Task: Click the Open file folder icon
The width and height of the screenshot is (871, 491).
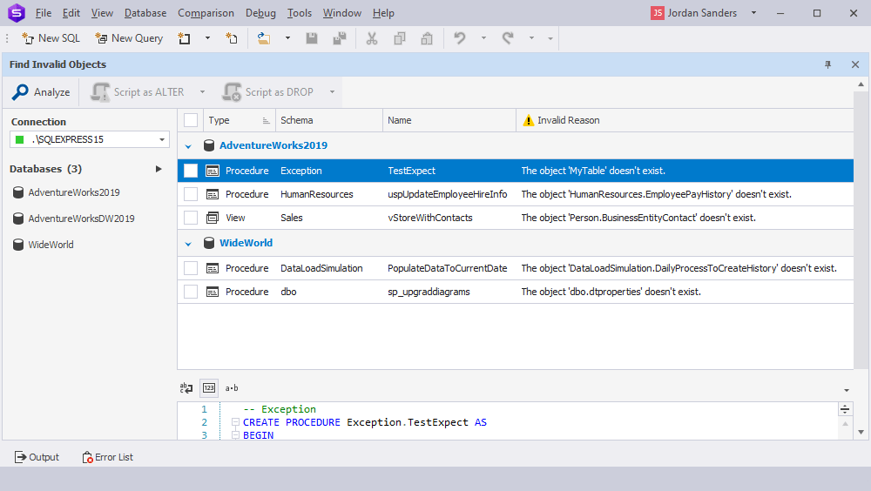Action: pyautogui.click(x=264, y=38)
